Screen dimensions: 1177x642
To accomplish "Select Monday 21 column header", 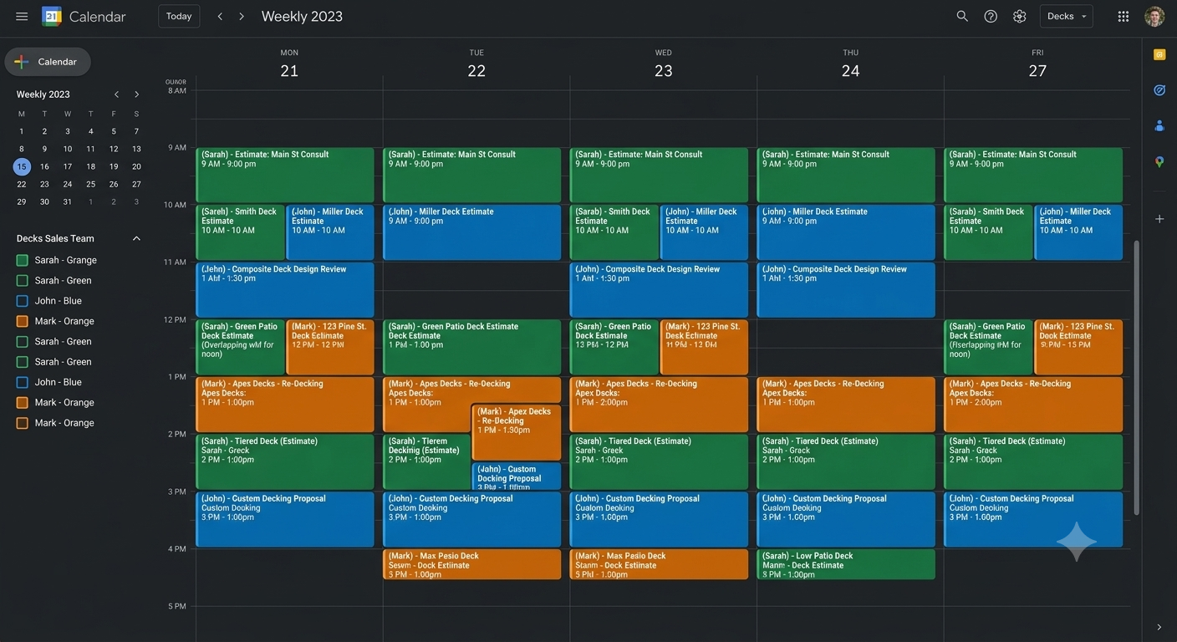I will (289, 64).
